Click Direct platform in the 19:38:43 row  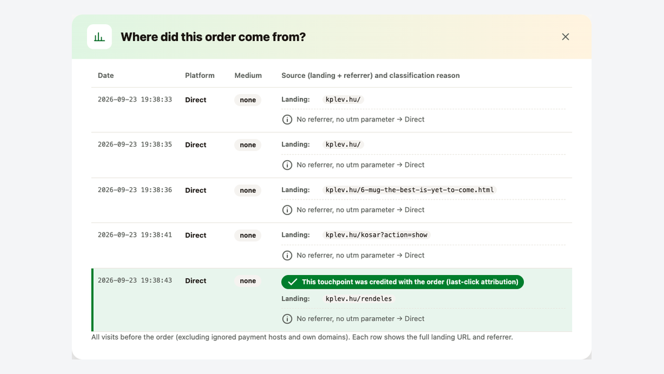pos(196,281)
